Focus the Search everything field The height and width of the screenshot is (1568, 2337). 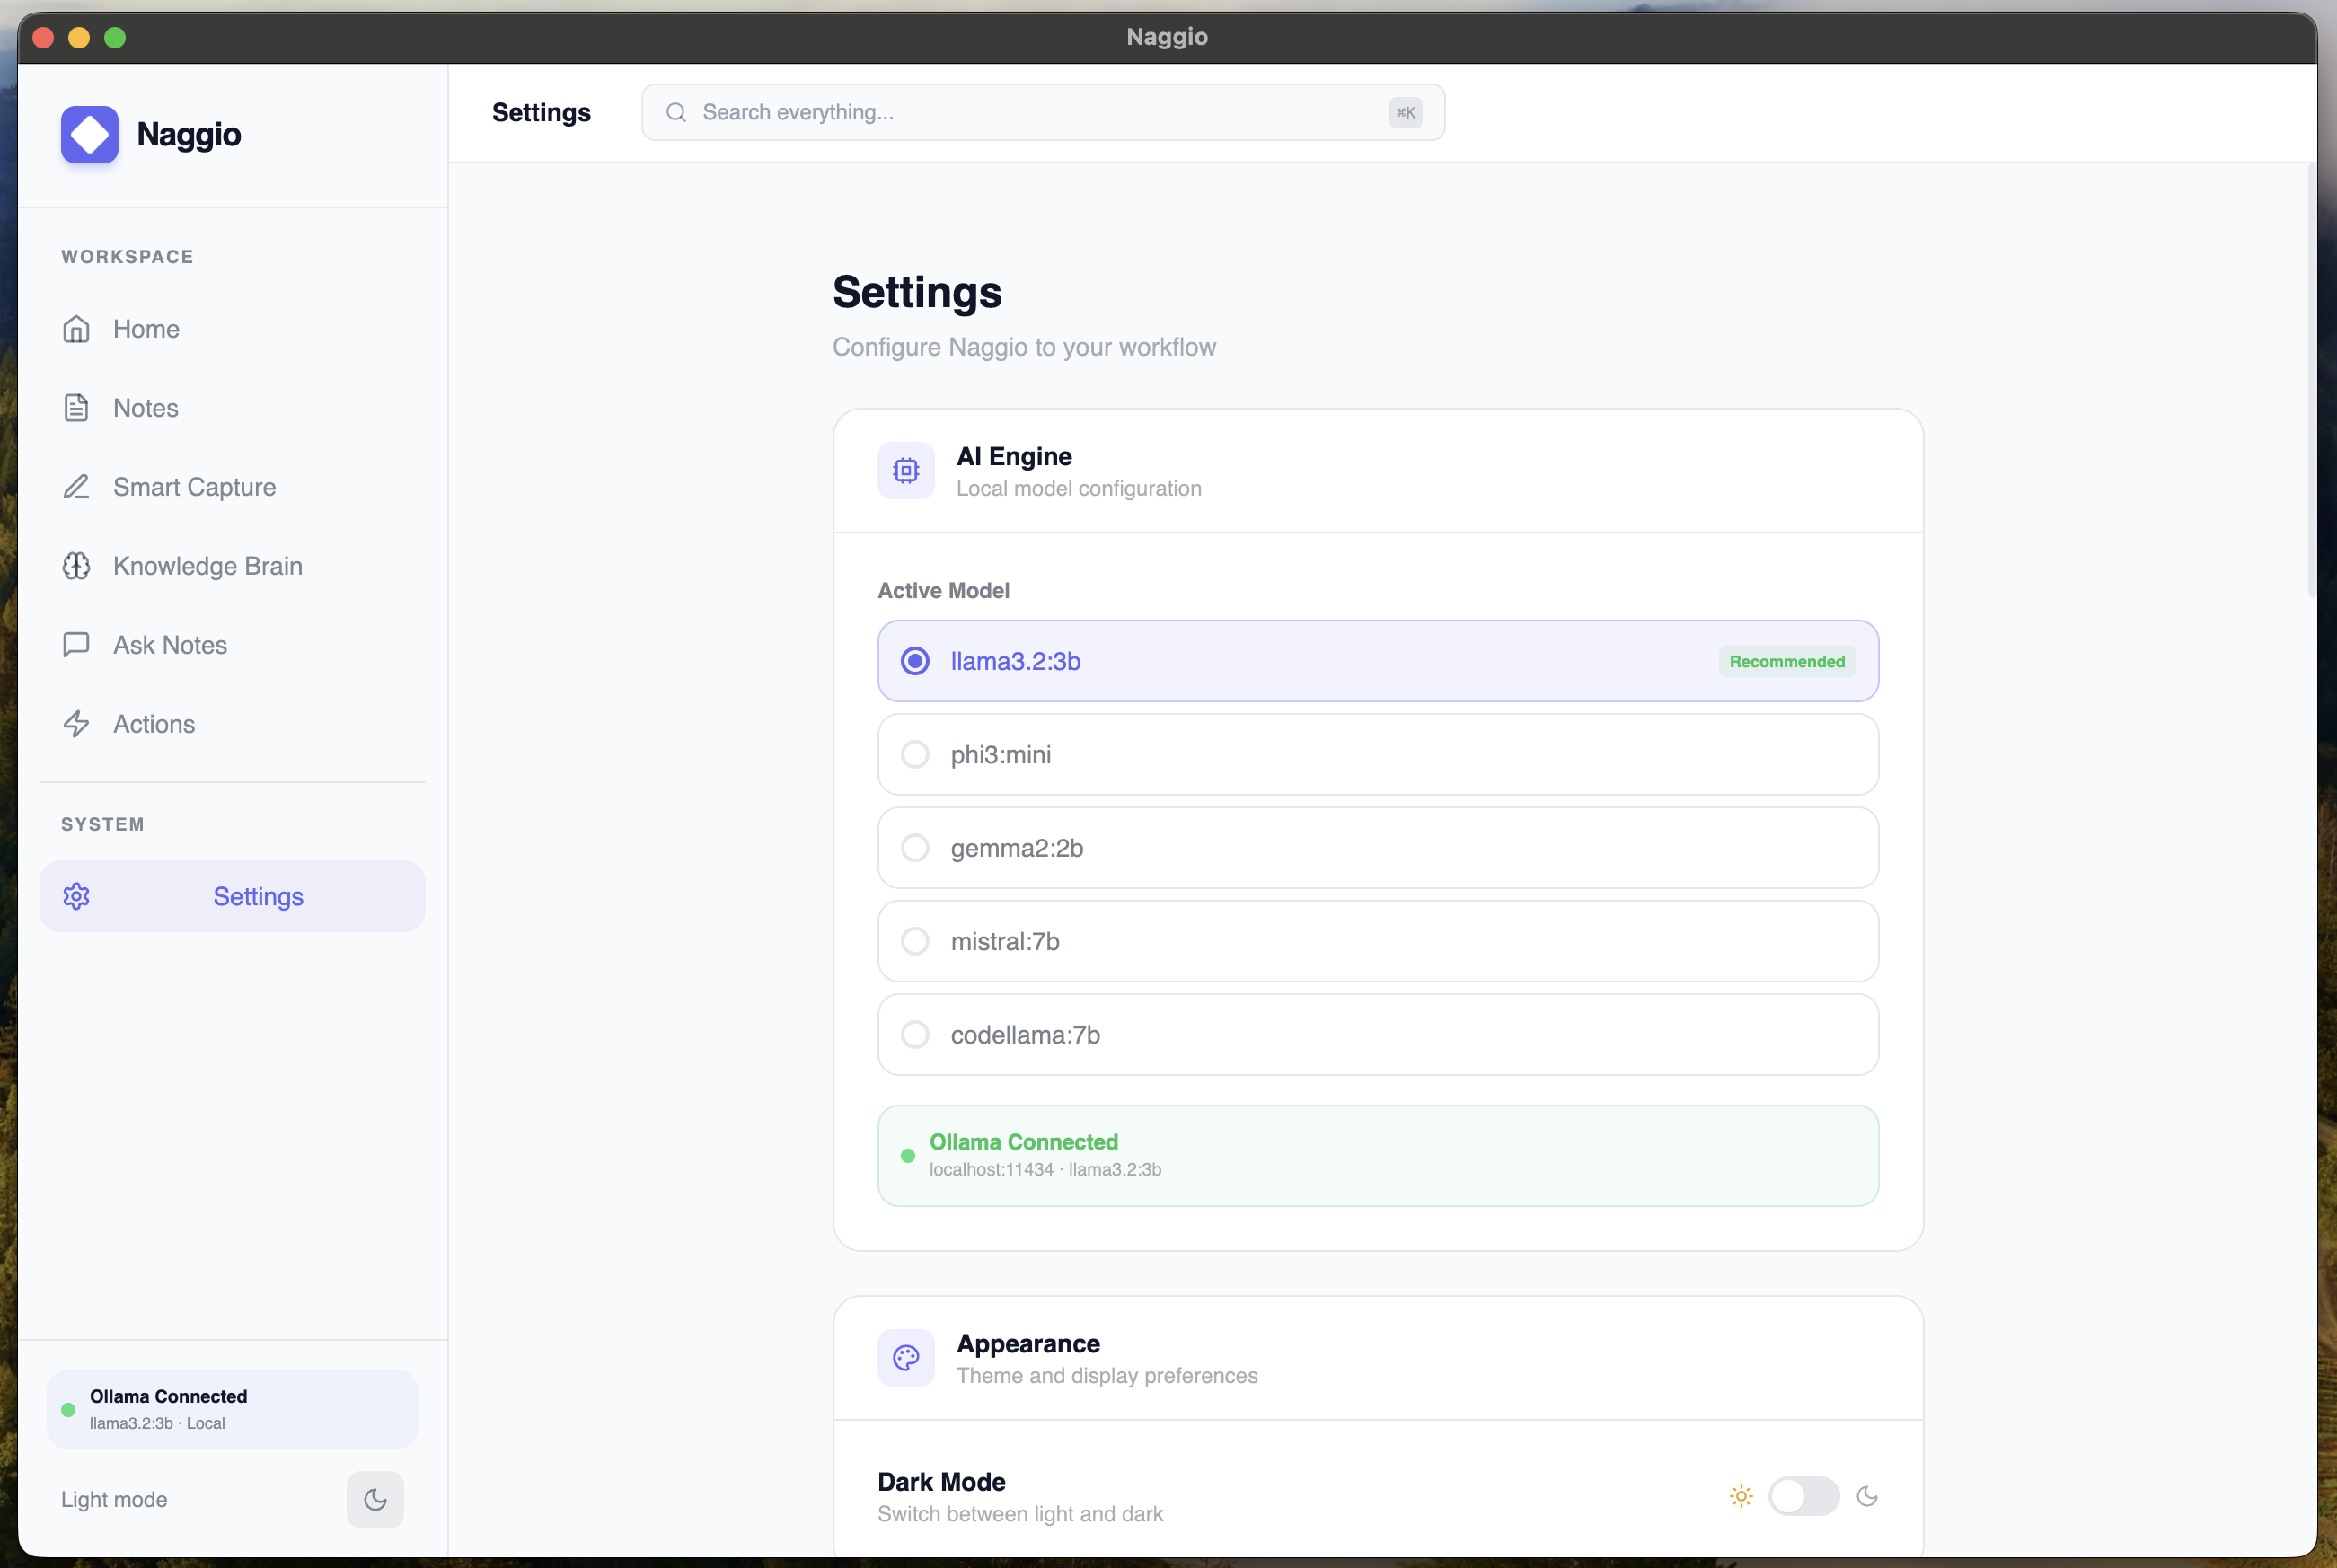coord(1043,112)
